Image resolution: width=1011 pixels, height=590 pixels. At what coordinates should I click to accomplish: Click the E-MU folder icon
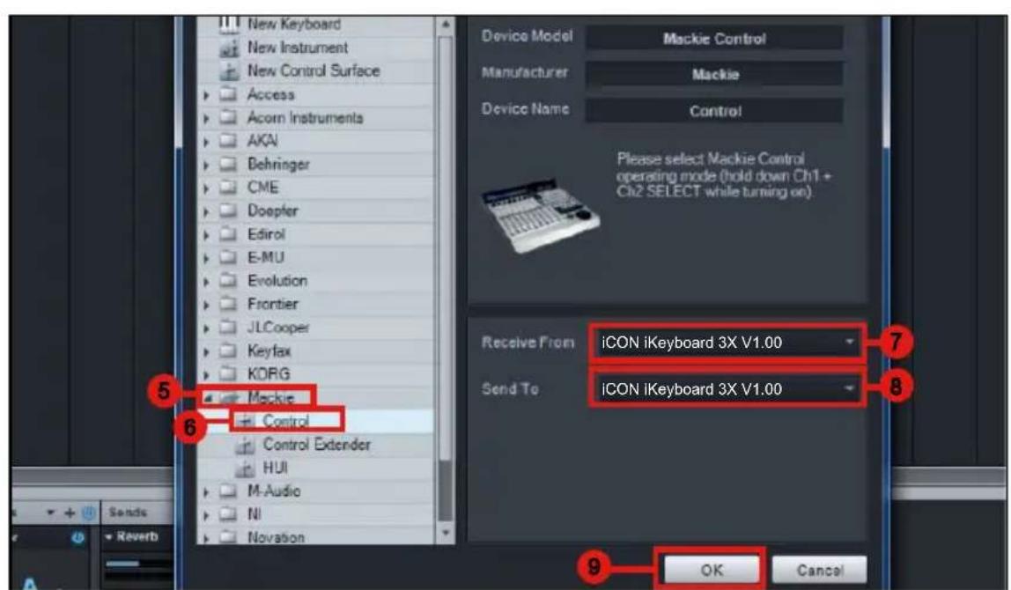227,257
